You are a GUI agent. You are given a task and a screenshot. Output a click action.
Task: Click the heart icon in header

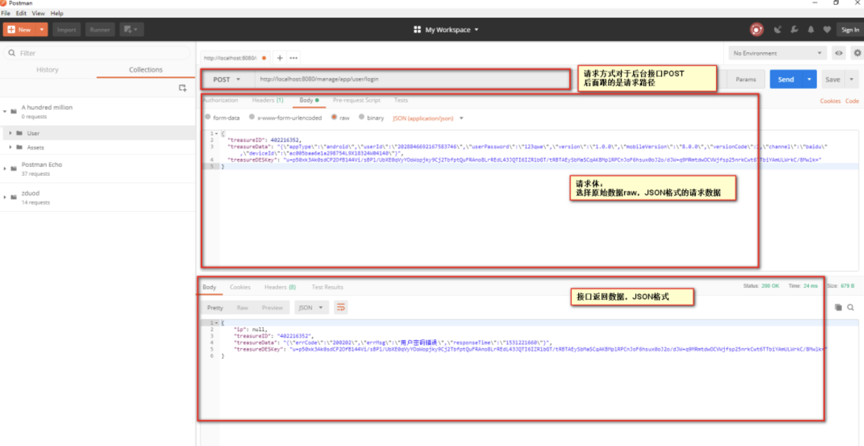click(x=827, y=29)
